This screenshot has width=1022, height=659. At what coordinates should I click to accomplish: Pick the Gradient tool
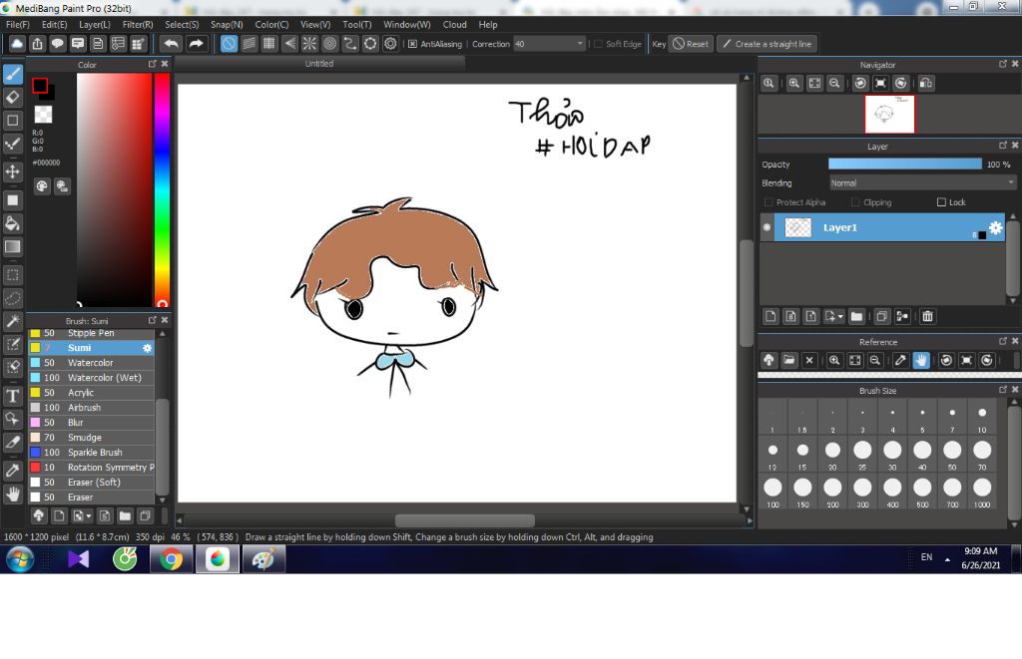point(12,246)
